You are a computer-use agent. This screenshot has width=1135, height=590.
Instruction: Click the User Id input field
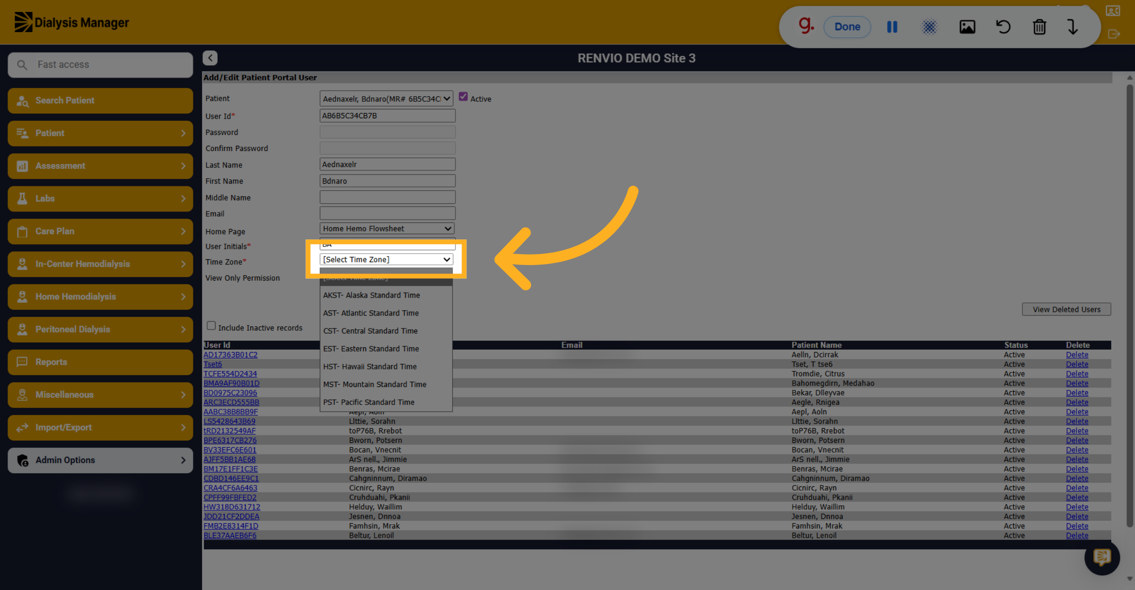pos(387,115)
